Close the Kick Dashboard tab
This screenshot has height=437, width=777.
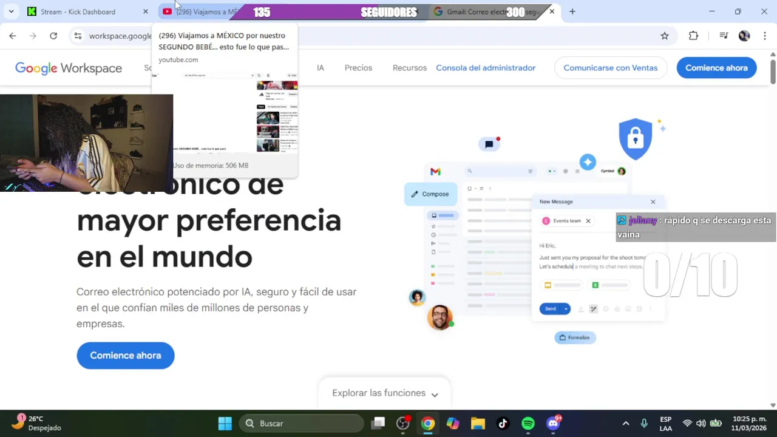(x=145, y=12)
